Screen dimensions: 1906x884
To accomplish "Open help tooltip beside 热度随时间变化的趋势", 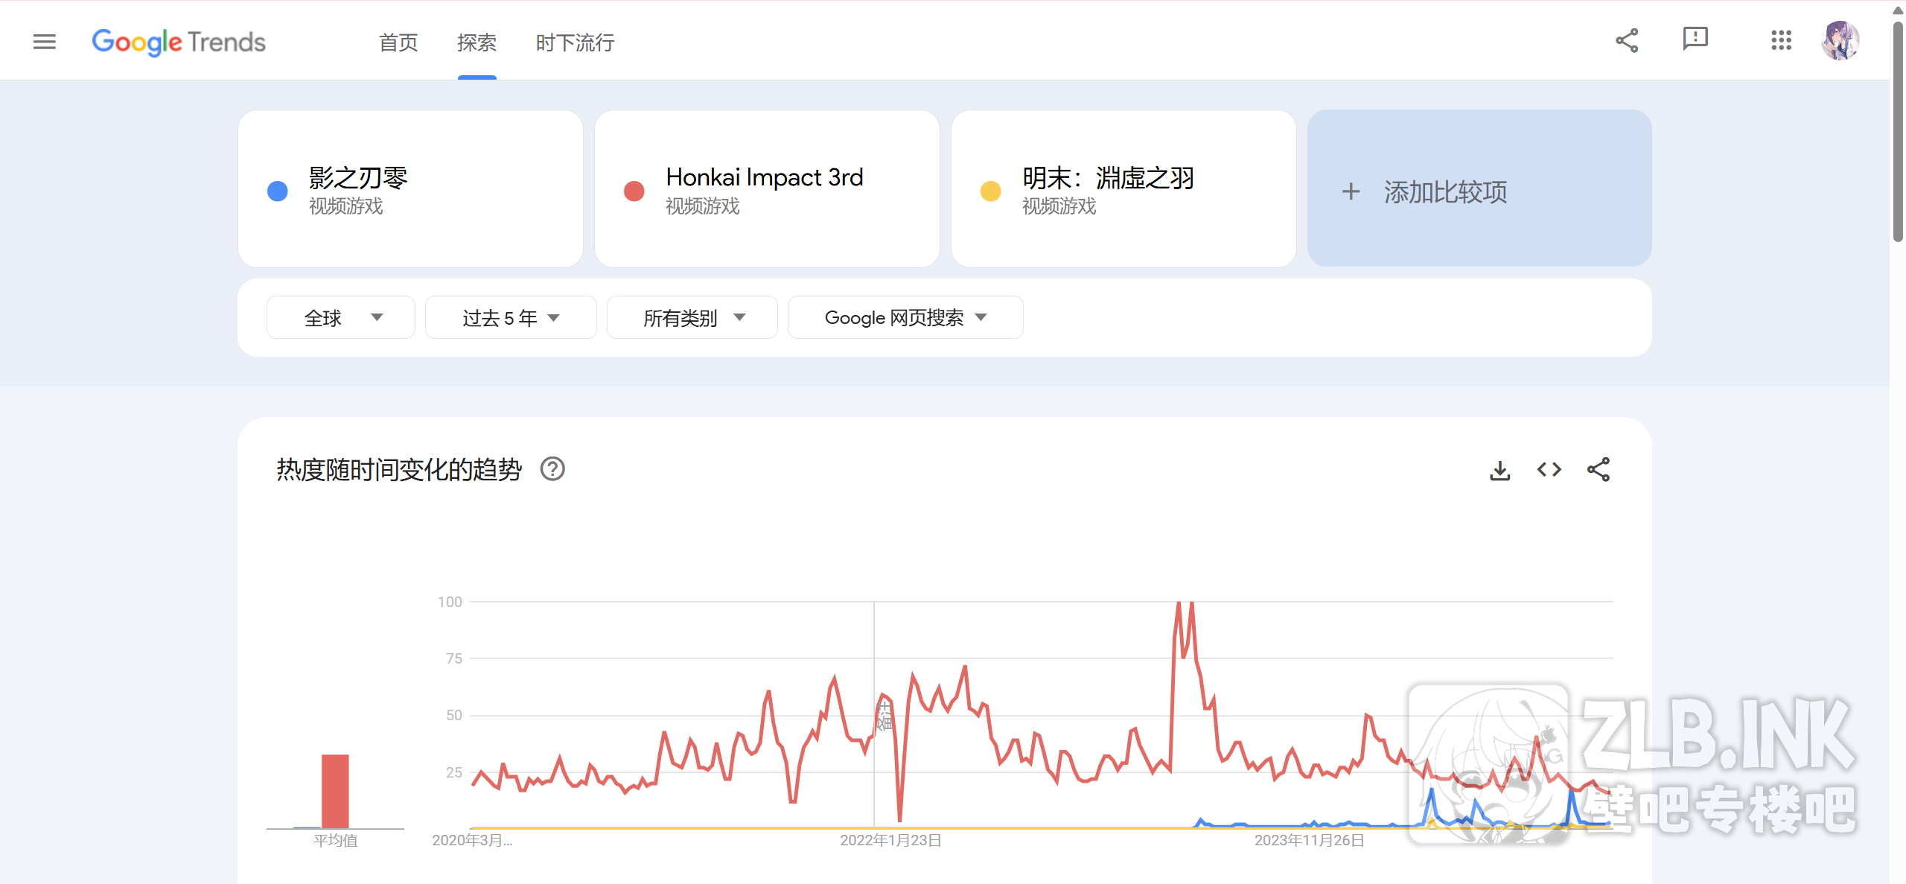I will point(552,469).
